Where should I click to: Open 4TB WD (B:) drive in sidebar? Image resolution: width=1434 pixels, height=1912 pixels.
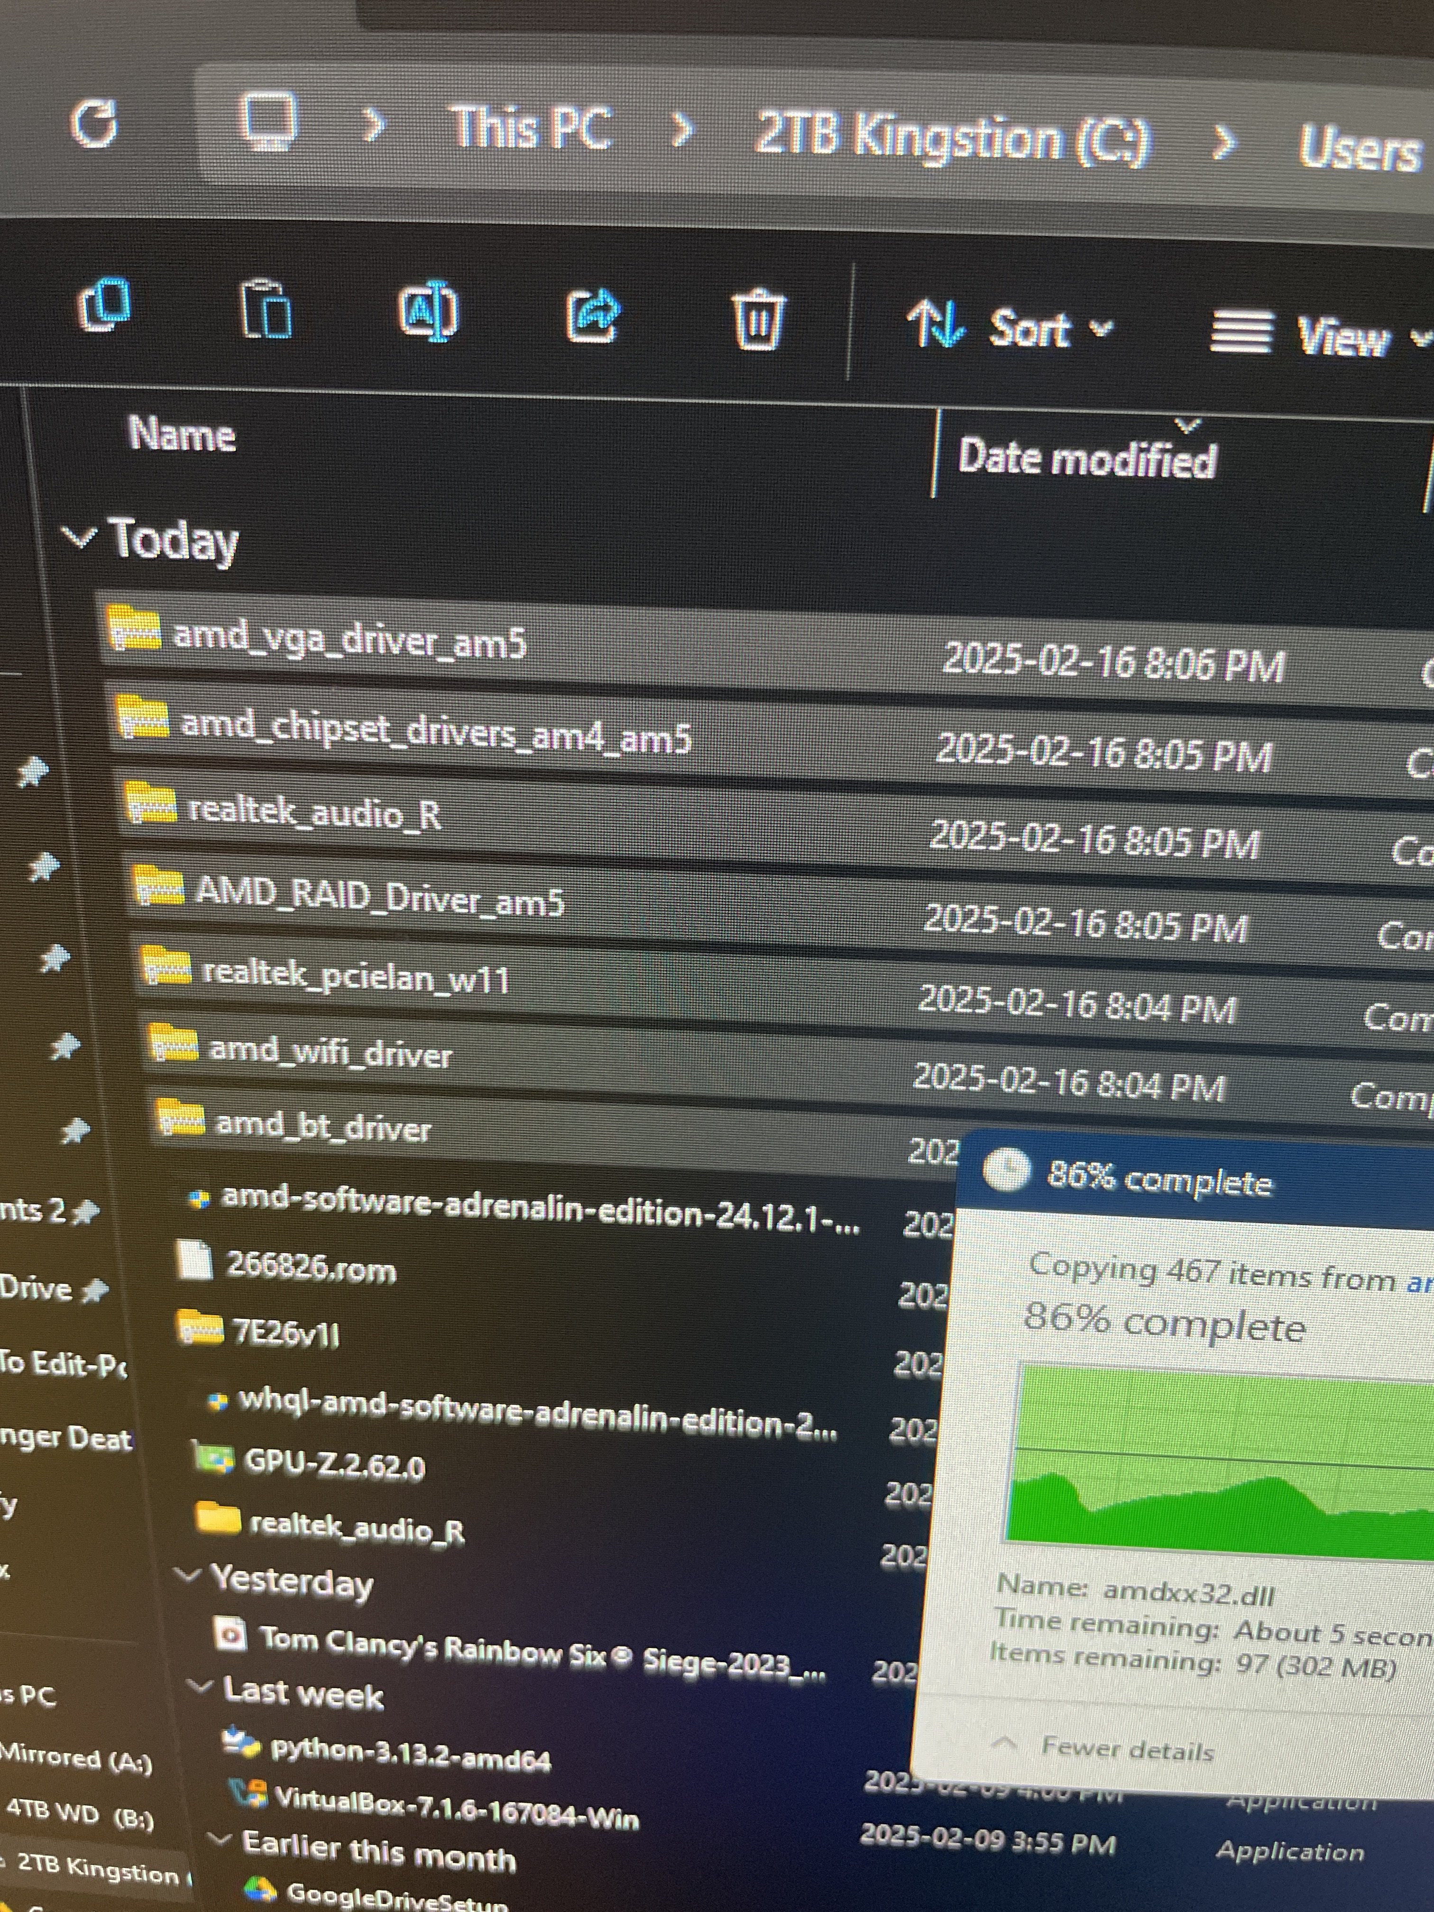point(80,1813)
